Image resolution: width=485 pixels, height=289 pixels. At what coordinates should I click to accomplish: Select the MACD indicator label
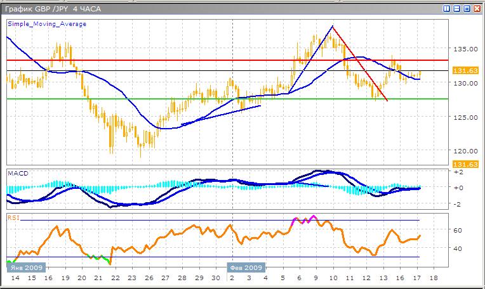click(x=16, y=173)
